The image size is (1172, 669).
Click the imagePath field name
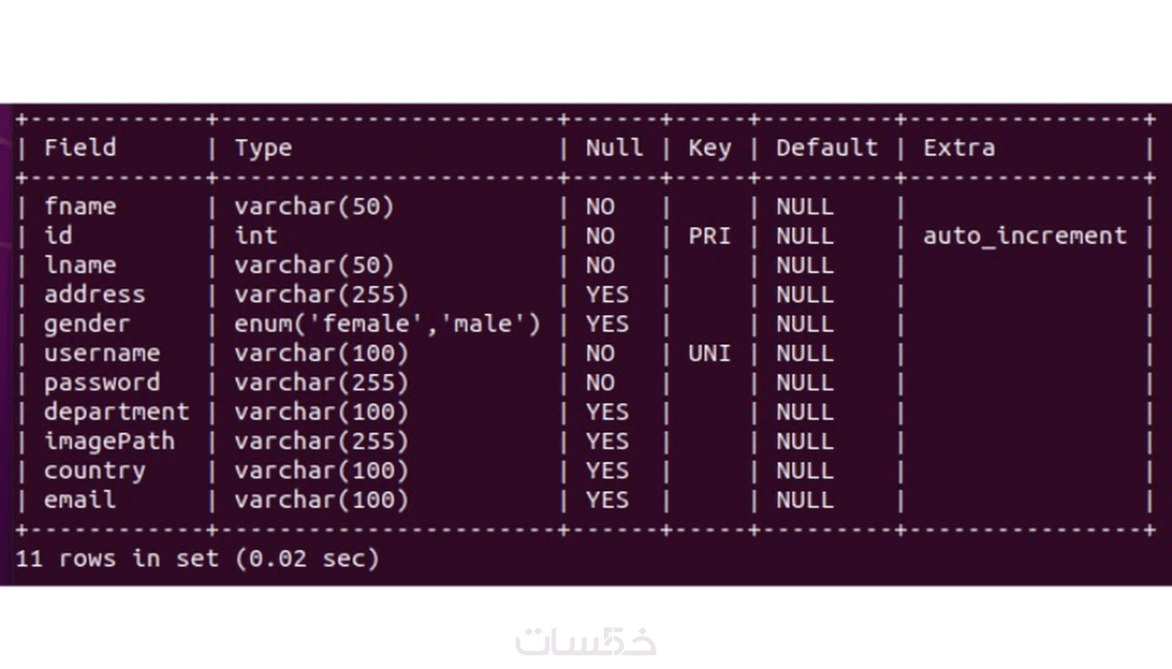[x=110, y=441]
